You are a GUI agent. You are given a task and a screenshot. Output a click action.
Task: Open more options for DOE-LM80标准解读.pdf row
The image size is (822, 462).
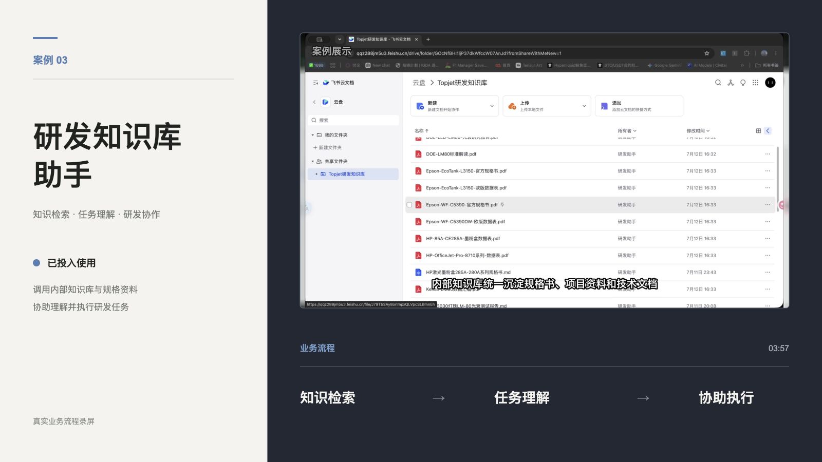pyautogui.click(x=768, y=154)
